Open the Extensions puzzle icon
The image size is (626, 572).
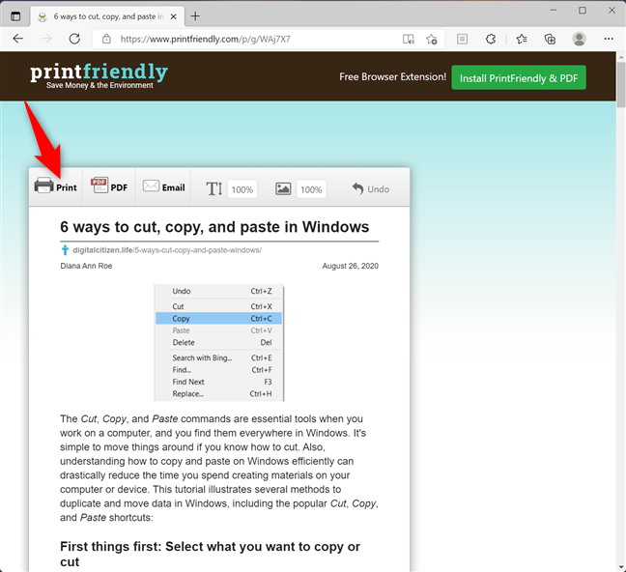click(491, 39)
